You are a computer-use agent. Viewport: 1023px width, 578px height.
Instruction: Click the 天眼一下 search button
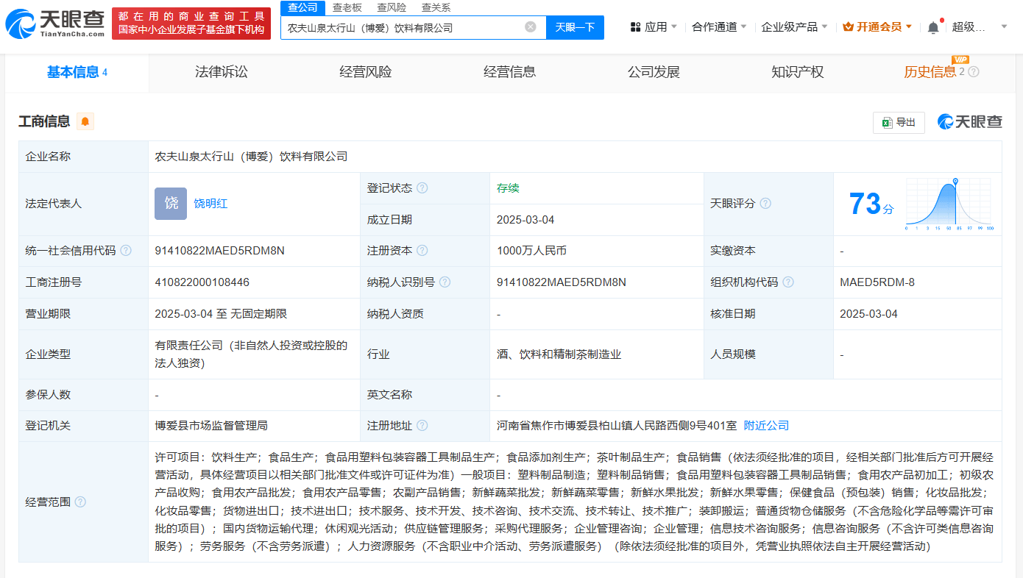(575, 27)
